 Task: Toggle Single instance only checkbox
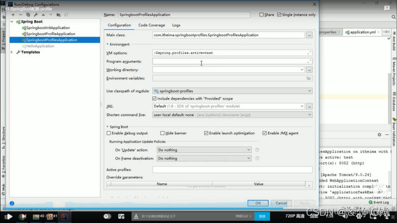[279, 15]
